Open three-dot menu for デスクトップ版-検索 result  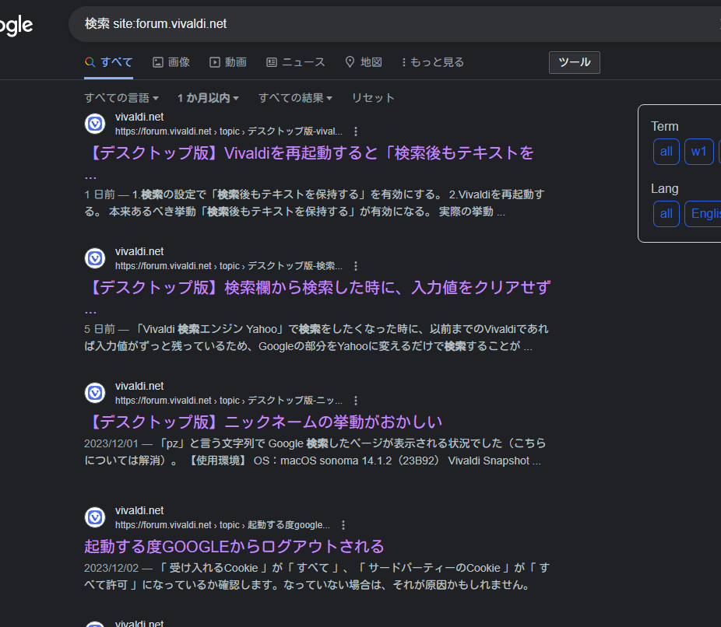point(356,266)
